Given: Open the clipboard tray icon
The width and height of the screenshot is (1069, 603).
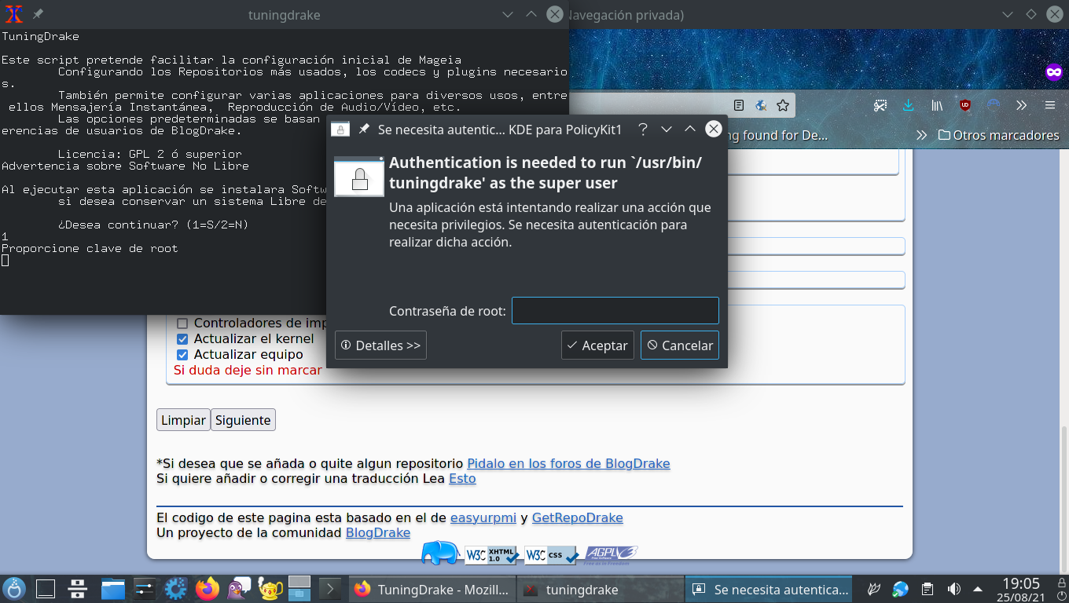Looking at the screenshot, I should click(x=928, y=589).
